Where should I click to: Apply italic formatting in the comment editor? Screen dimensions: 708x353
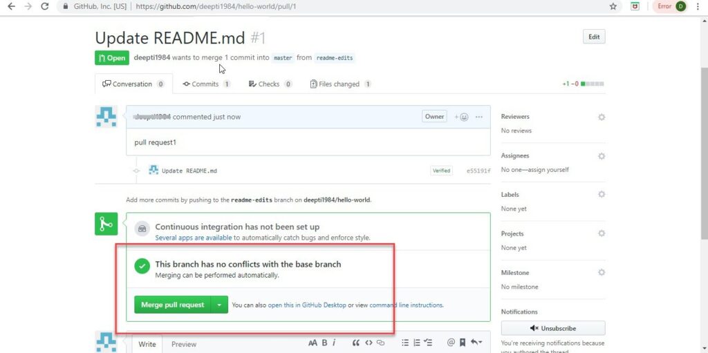(x=334, y=343)
